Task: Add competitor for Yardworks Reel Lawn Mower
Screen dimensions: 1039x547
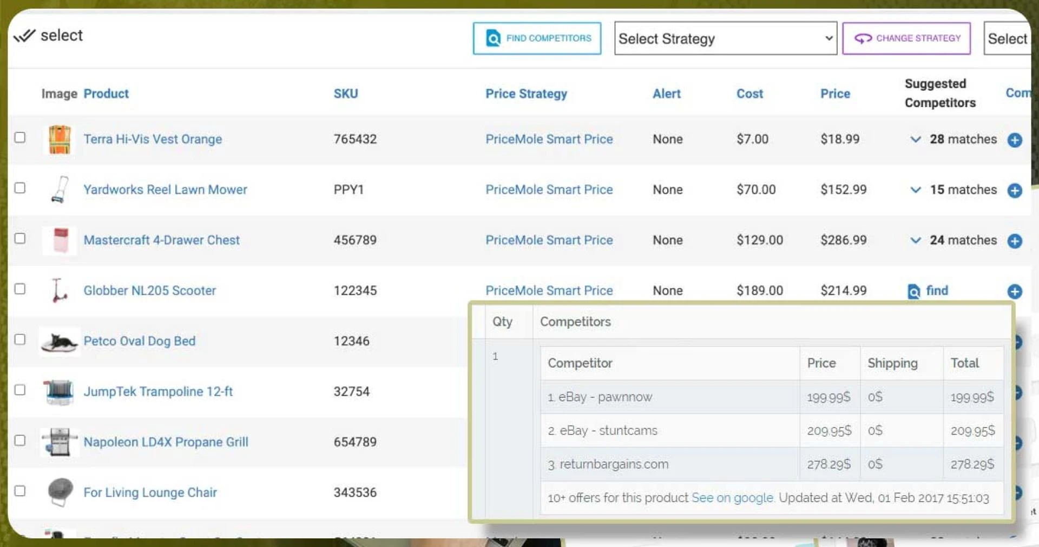Action: 1015,190
